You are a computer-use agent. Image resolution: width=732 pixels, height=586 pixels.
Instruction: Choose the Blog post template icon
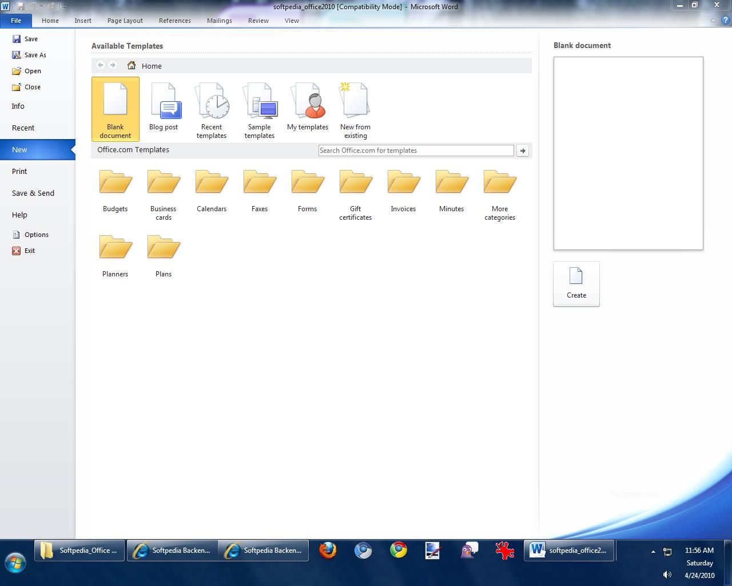[164, 108]
